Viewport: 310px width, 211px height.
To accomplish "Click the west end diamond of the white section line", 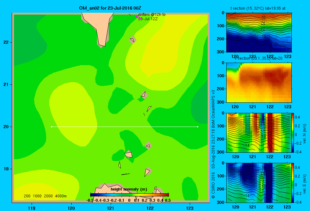I will (x=51, y=127).
